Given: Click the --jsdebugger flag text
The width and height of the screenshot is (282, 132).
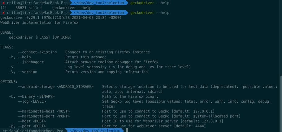Looking at the screenshot, I should click(31, 62).
